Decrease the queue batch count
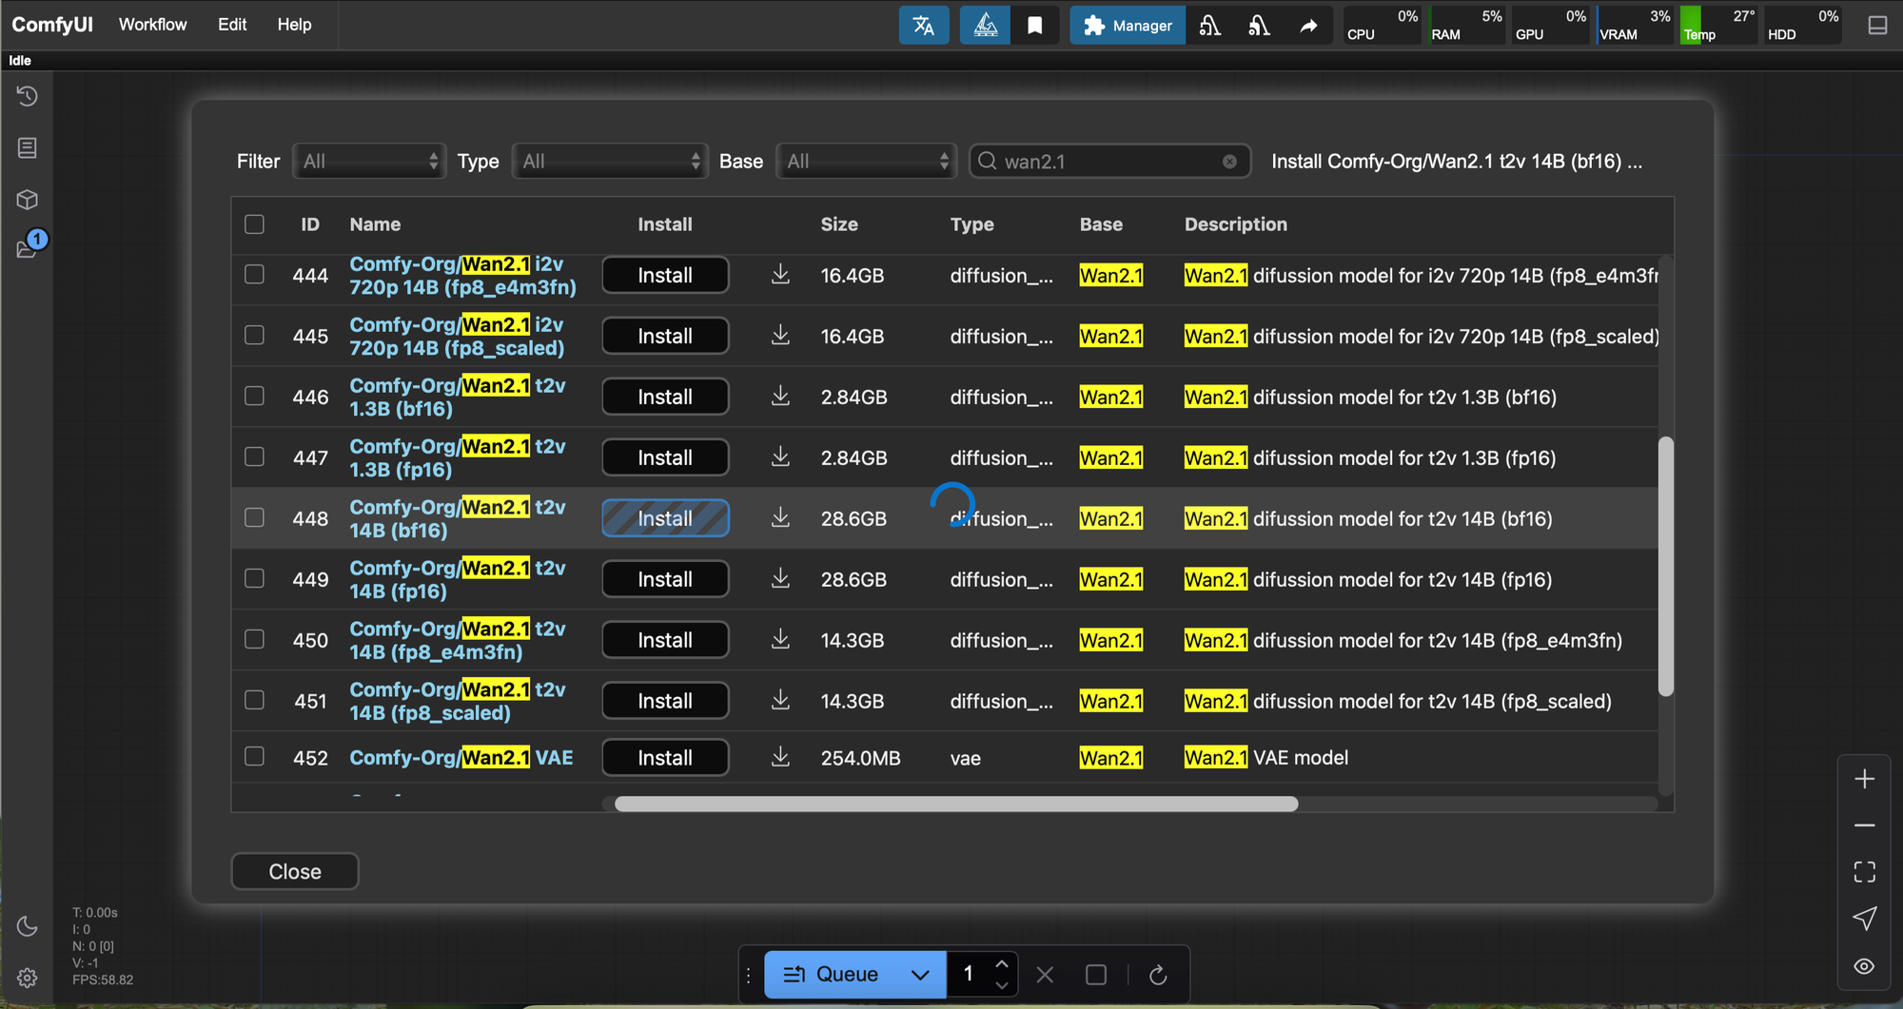The height and width of the screenshot is (1009, 1903). coord(1001,986)
